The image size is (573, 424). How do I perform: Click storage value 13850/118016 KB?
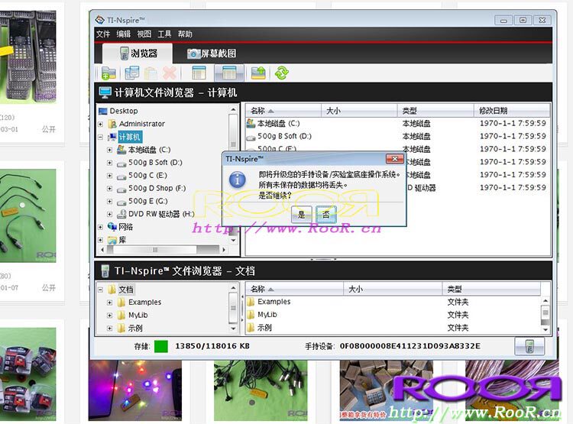click(212, 346)
